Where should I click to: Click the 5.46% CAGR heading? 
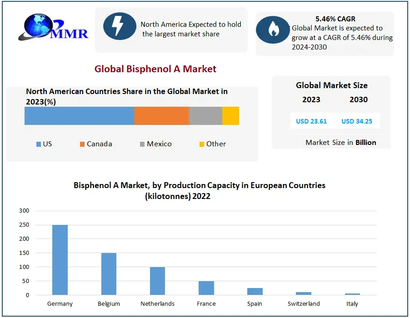tap(335, 19)
